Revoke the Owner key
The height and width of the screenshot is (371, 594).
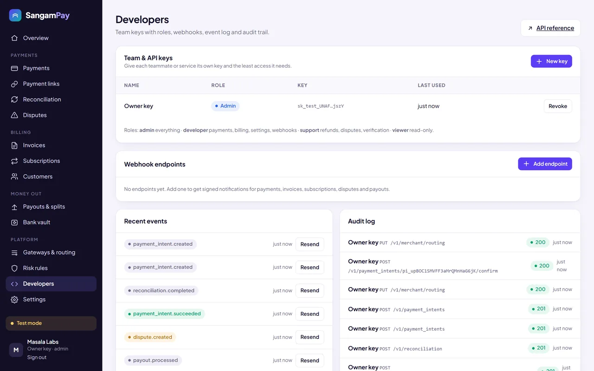[x=558, y=106]
